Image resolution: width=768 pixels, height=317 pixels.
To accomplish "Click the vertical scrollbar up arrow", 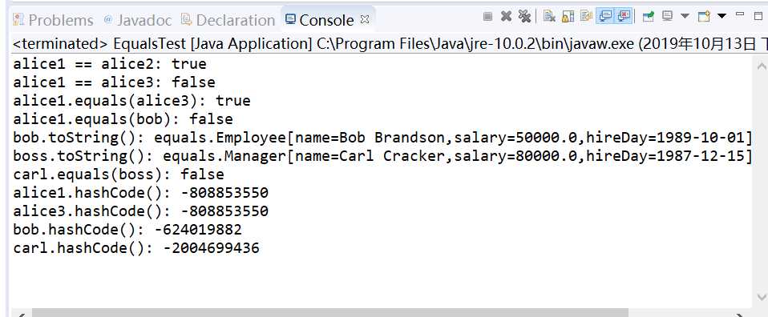I will [761, 66].
